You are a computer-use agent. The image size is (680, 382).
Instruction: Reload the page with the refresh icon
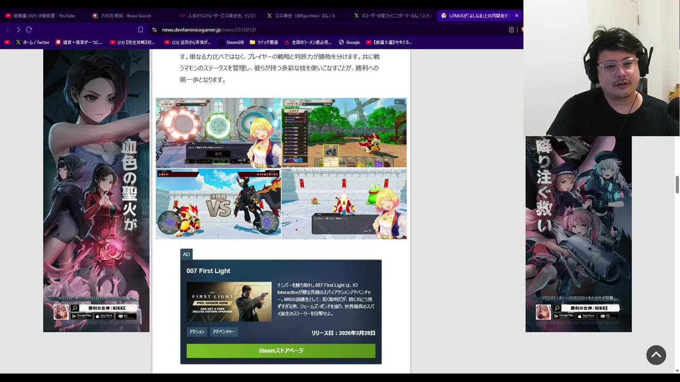coord(29,30)
